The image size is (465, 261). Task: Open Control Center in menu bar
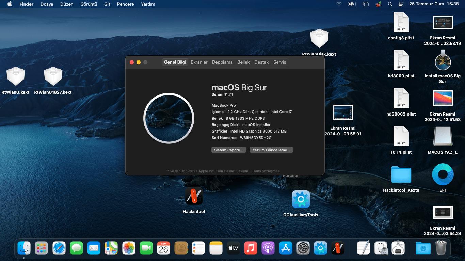click(x=401, y=4)
